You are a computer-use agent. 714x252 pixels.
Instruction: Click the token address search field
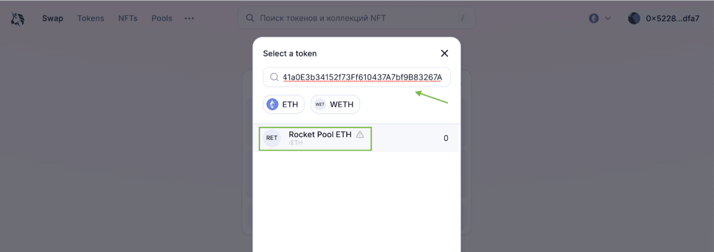(363, 77)
